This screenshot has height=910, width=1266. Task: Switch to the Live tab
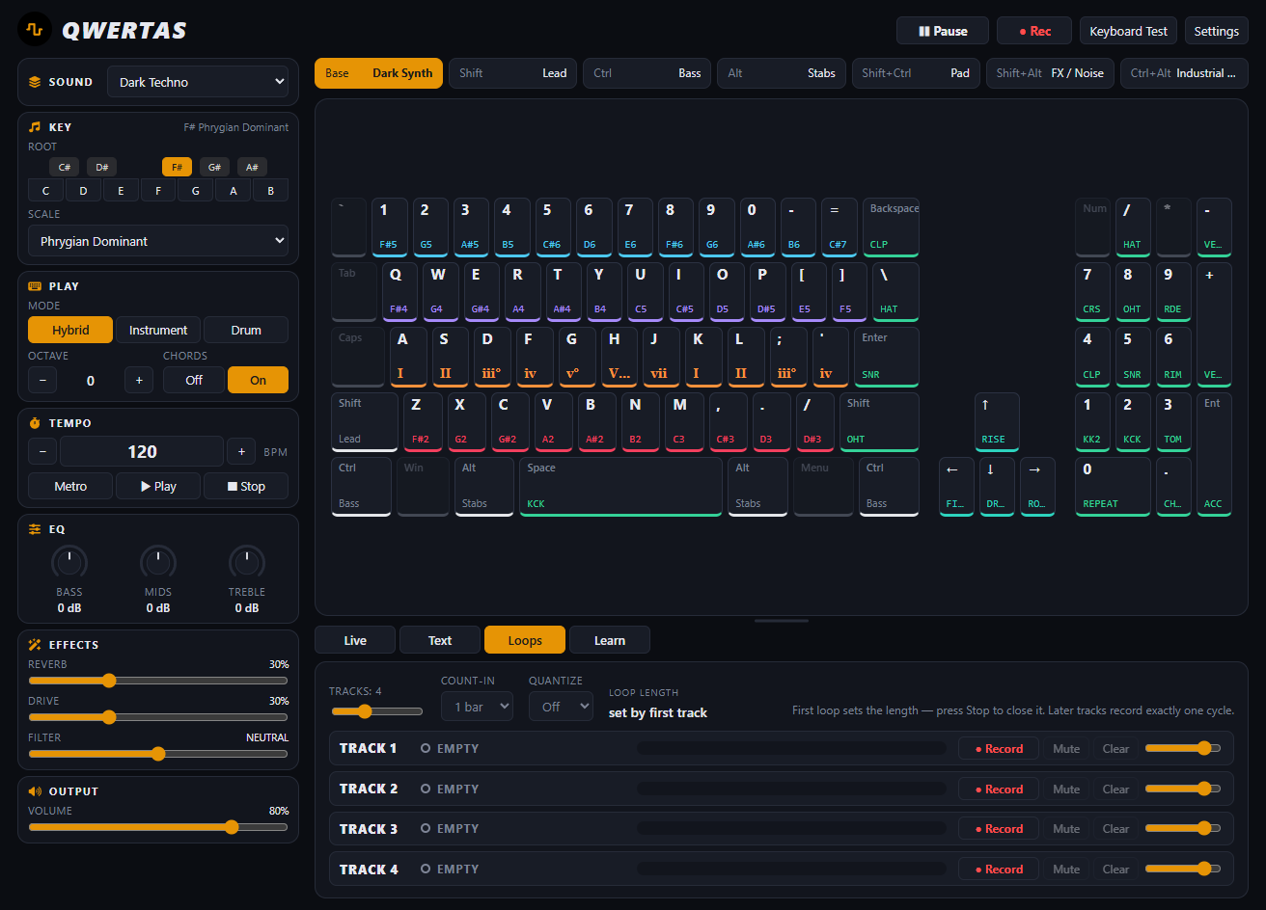[x=355, y=640]
